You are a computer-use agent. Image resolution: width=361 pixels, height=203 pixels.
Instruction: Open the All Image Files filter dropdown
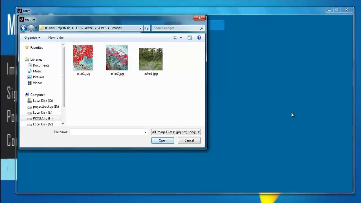pyautogui.click(x=176, y=132)
